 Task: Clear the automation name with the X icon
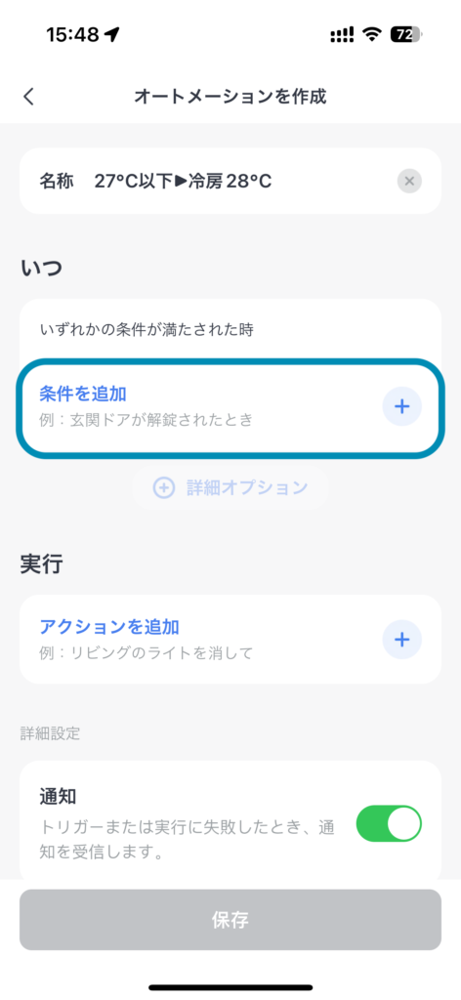tap(409, 182)
